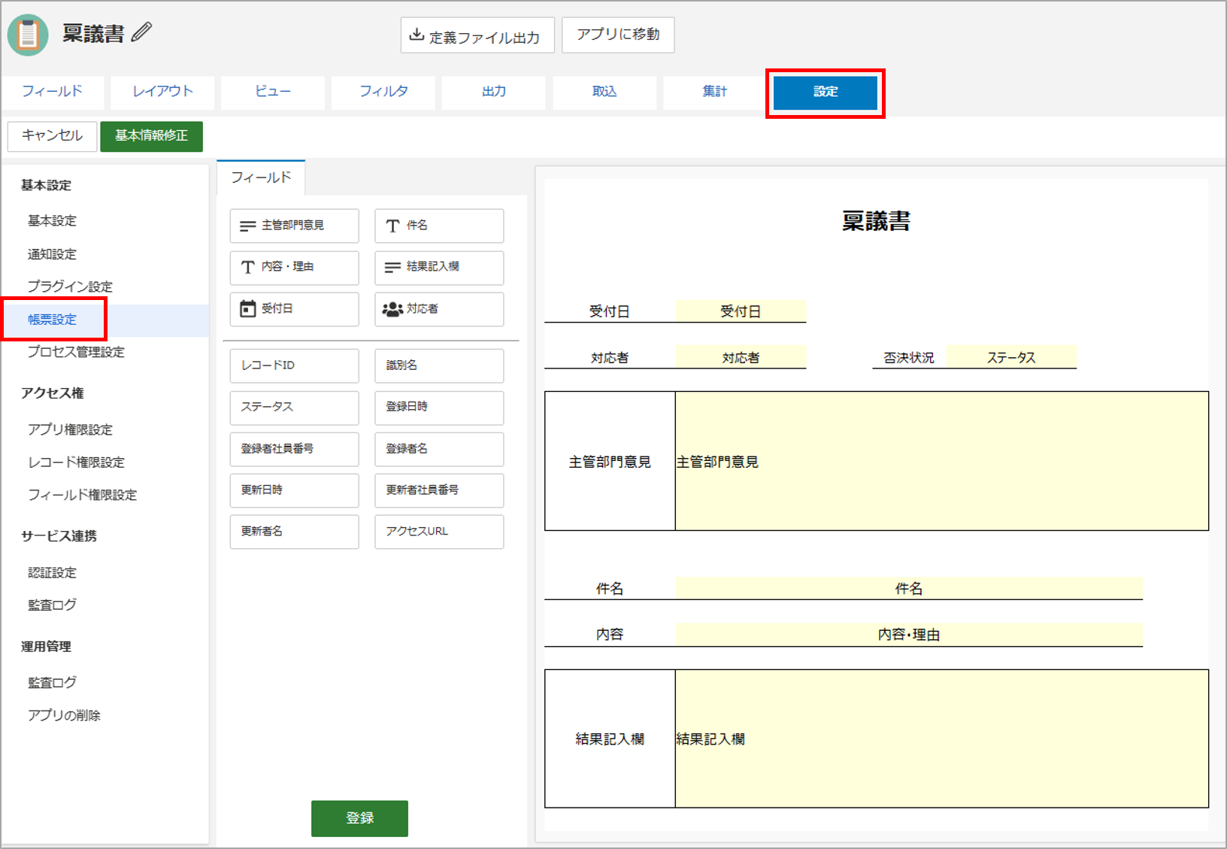Click the アクセス権 section heading in sidebar
Screen dimensions: 1227x849
click(x=52, y=393)
